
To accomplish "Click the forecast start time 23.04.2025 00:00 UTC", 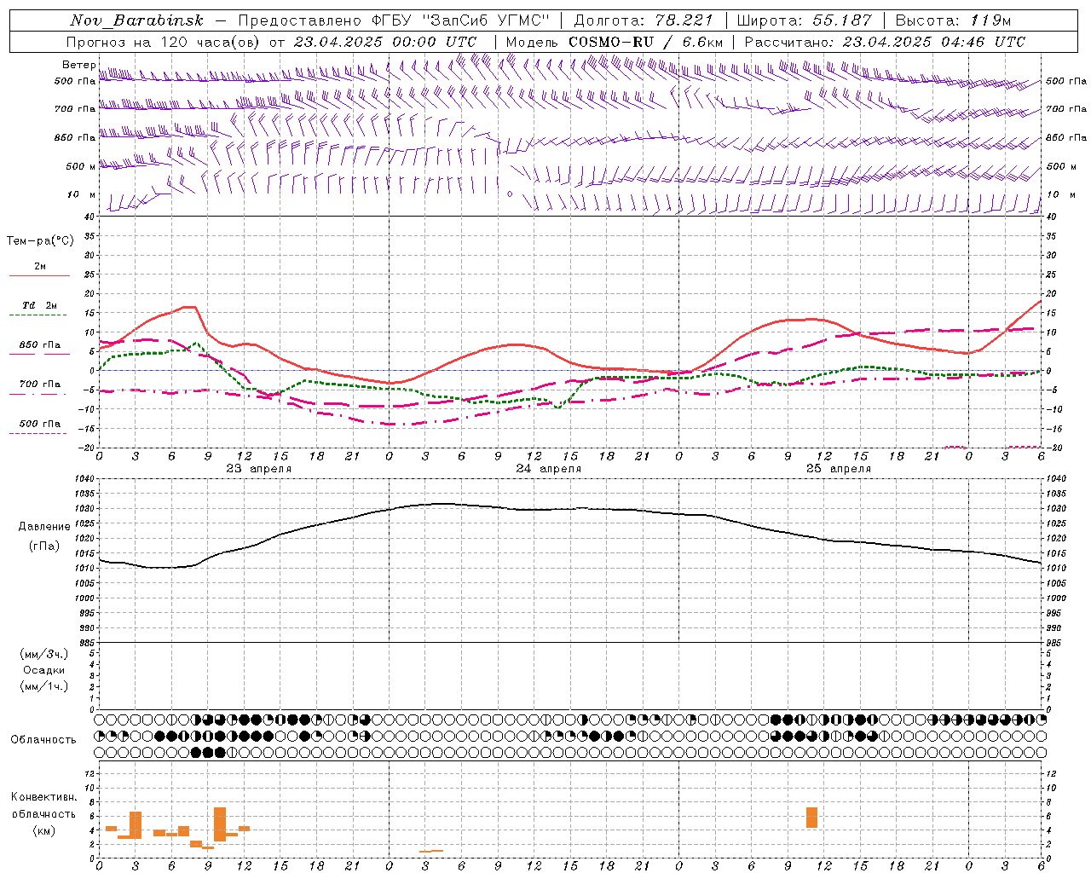I will point(384,42).
